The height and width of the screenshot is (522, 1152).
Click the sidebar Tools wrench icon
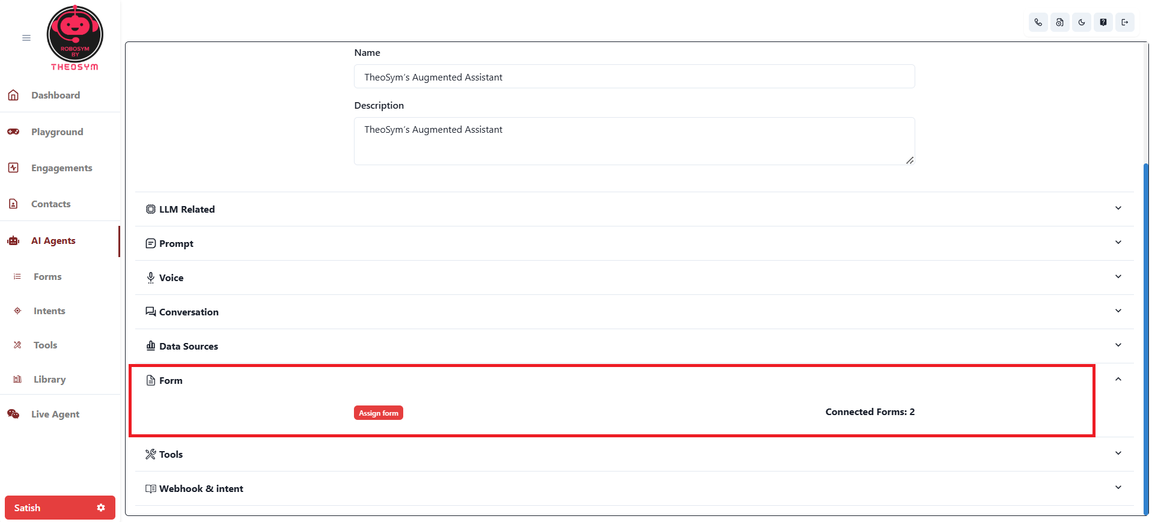click(x=17, y=345)
